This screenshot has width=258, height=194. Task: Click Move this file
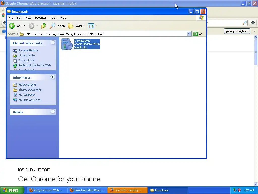(26, 55)
